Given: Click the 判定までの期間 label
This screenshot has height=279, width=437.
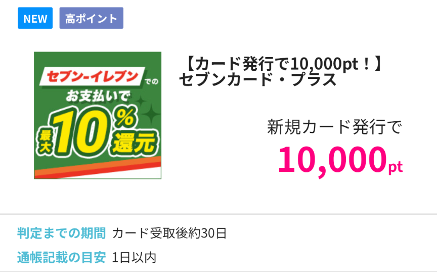Looking at the screenshot, I should coord(61,234).
